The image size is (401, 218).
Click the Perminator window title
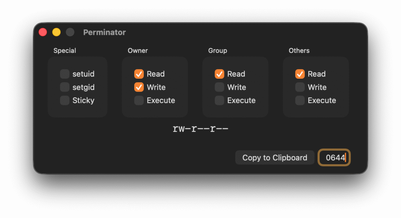coord(105,32)
